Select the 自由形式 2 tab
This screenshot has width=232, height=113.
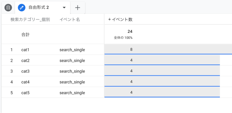pyautogui.click(x=43, y=8)
